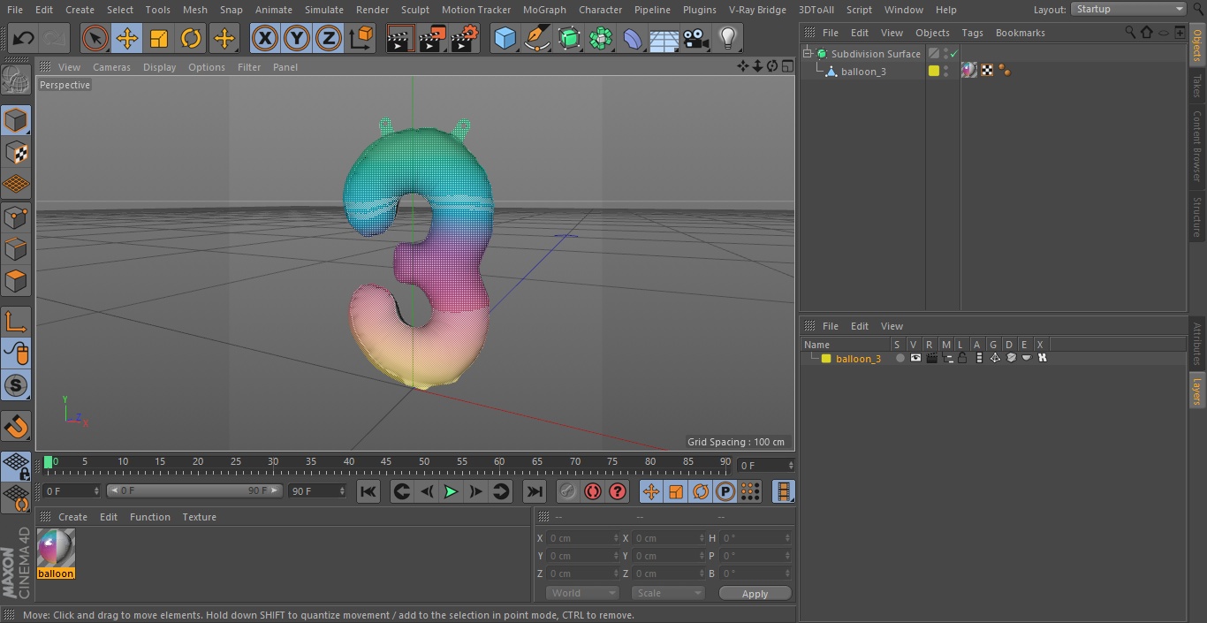Toggle the Y axis lock

click(x=297, y=38)
